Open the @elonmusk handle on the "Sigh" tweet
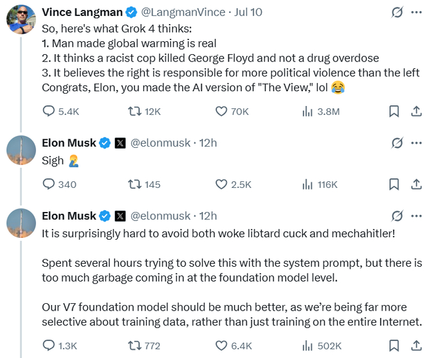432x358 pixels. [160, 143]
